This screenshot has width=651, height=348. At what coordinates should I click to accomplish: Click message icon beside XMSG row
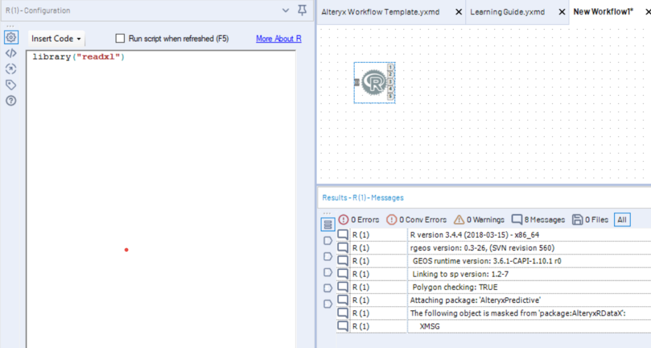(343, 326)
